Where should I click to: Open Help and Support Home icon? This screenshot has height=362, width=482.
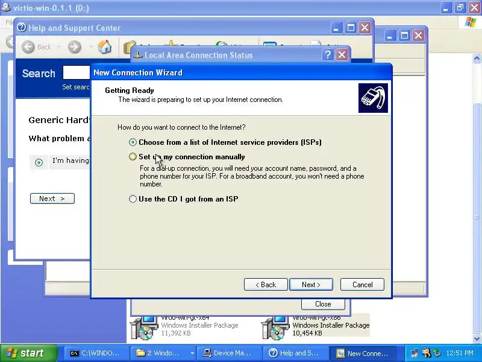(104, 47)
